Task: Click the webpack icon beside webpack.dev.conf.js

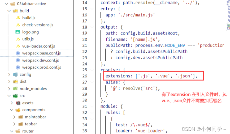Action: (18, 60)
